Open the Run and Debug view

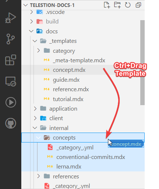point(11,18)
